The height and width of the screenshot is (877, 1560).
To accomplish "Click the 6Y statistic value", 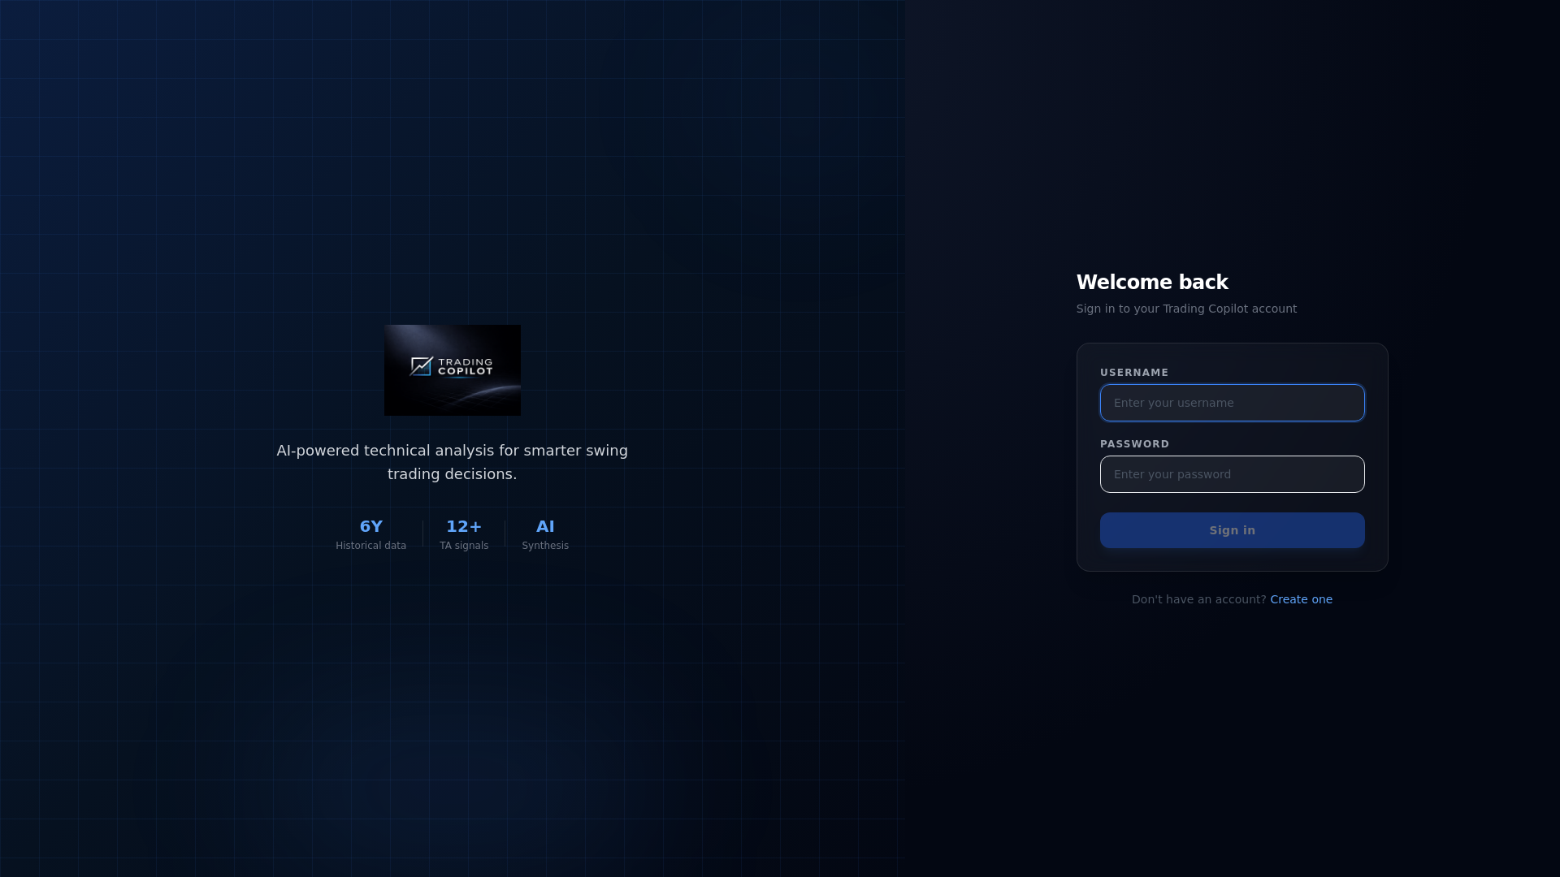I will coord(370,526).
